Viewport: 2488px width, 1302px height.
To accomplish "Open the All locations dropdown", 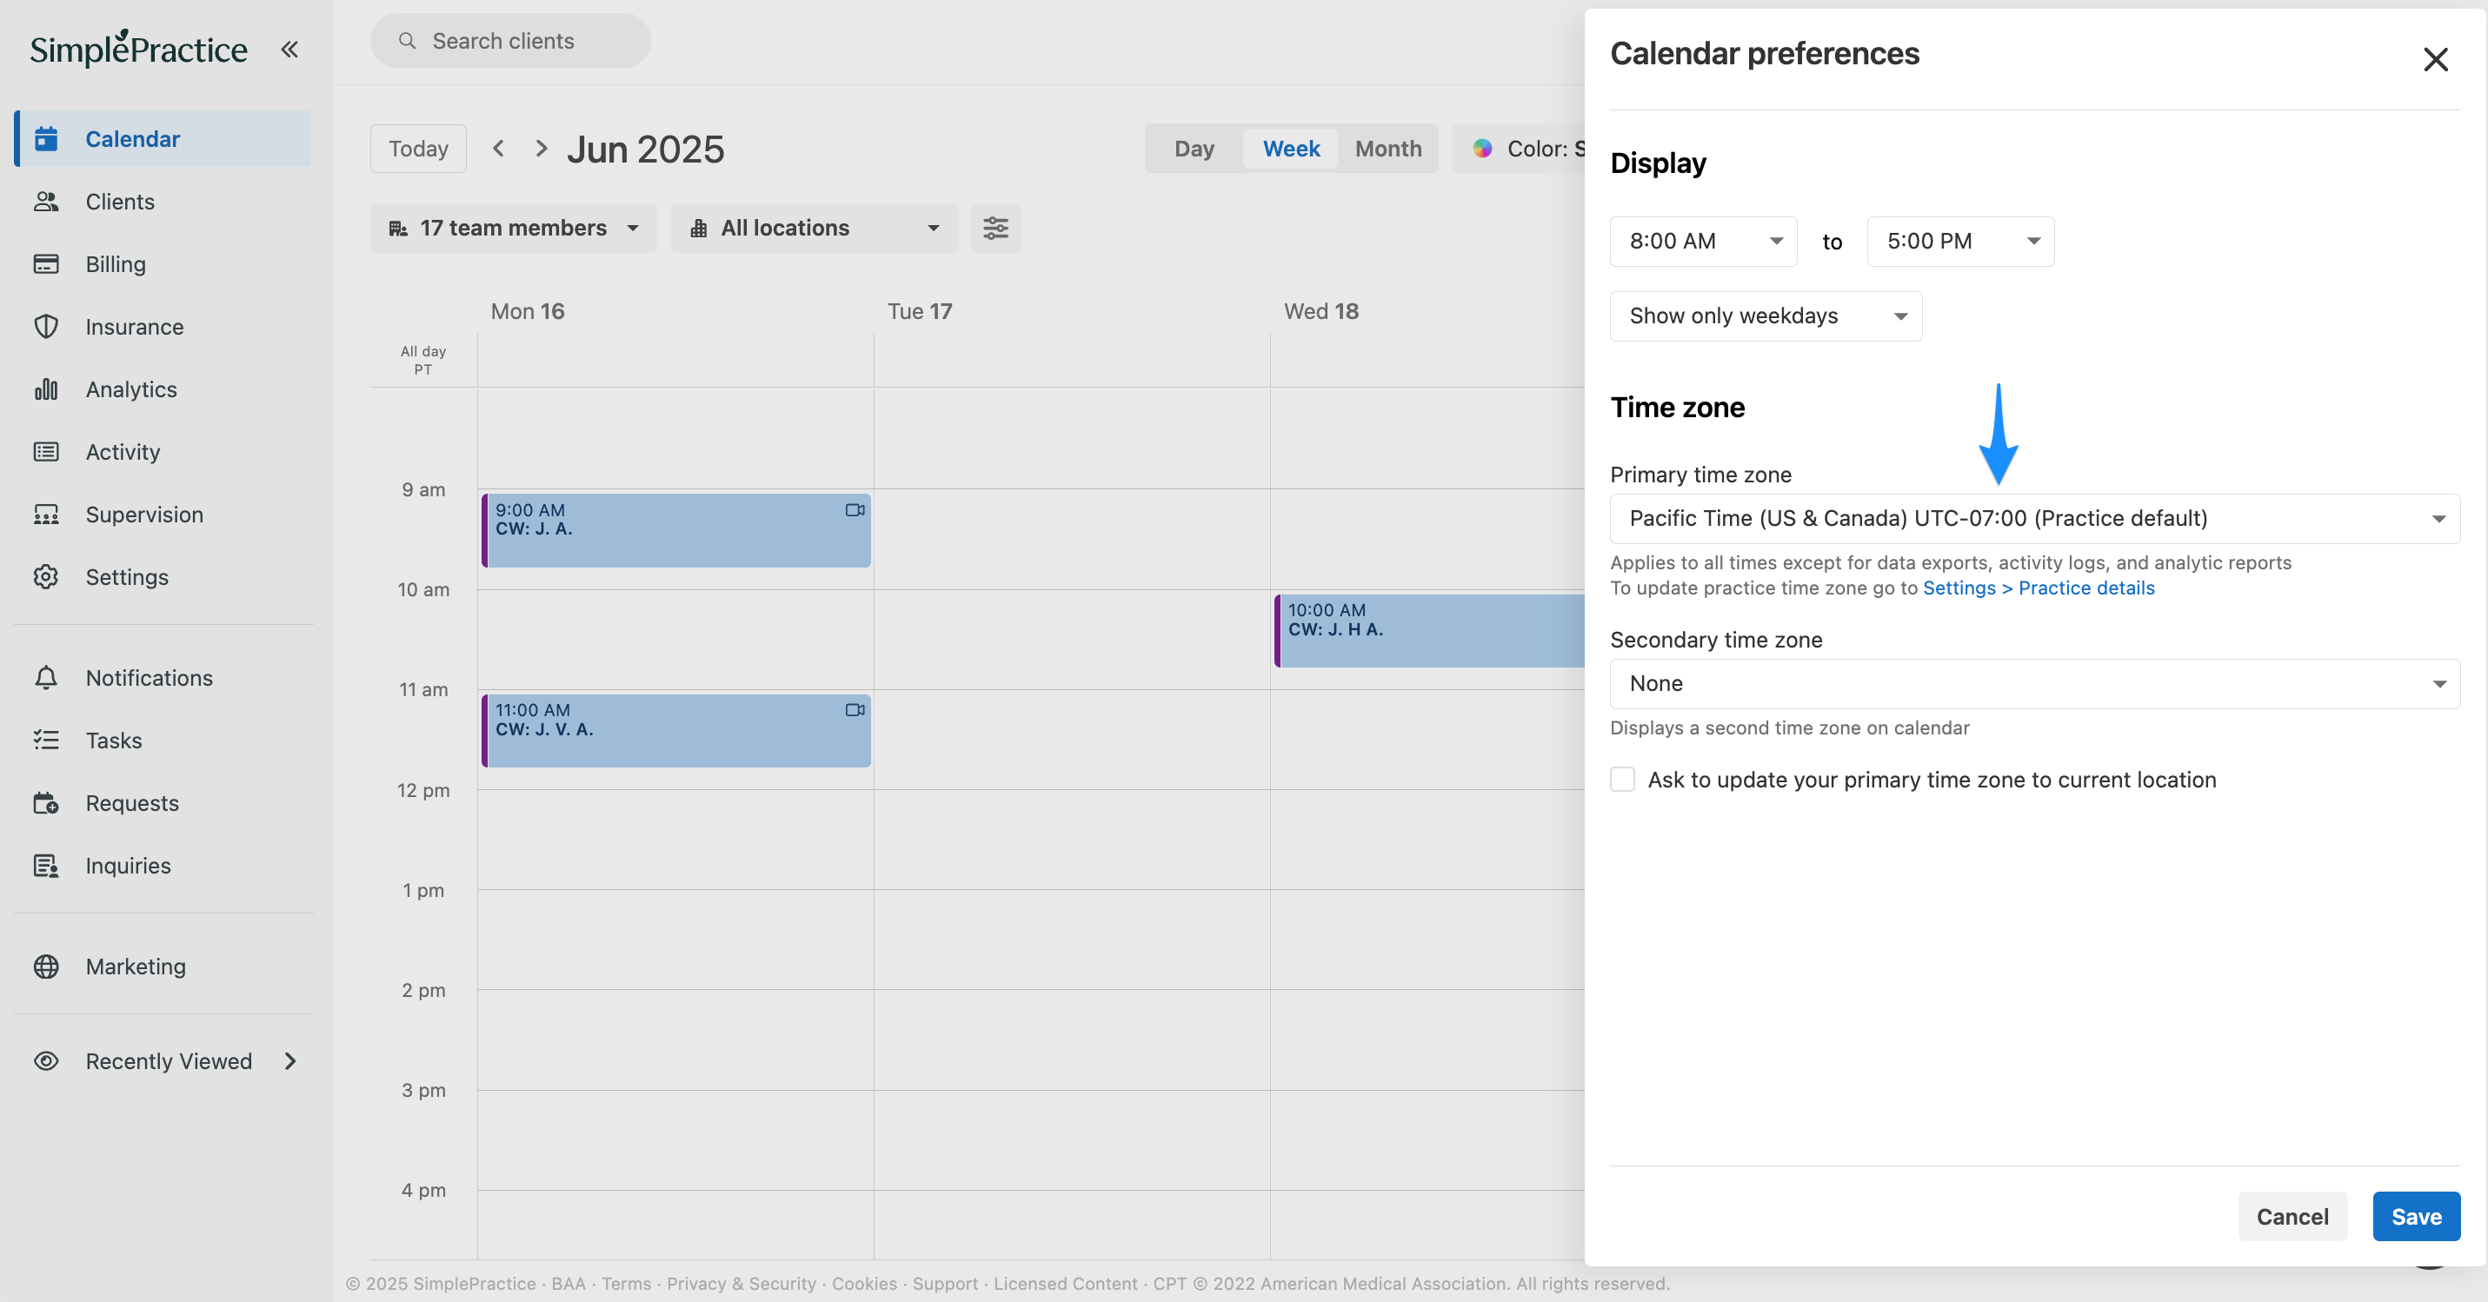I will [x=815, y=228].
